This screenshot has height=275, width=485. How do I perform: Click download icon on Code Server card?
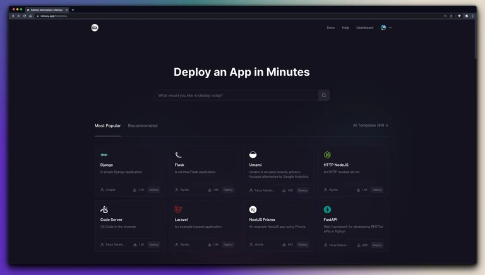pyautogui.click(x=135, y=245)
